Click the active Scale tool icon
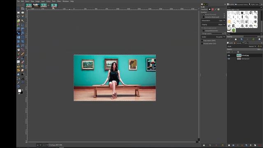The height and width of the screenshot is (148, 263). pyautogui.click(x=18, y=33)
